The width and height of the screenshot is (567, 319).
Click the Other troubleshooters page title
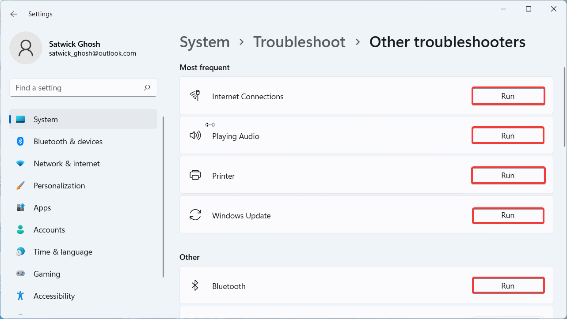448,42
